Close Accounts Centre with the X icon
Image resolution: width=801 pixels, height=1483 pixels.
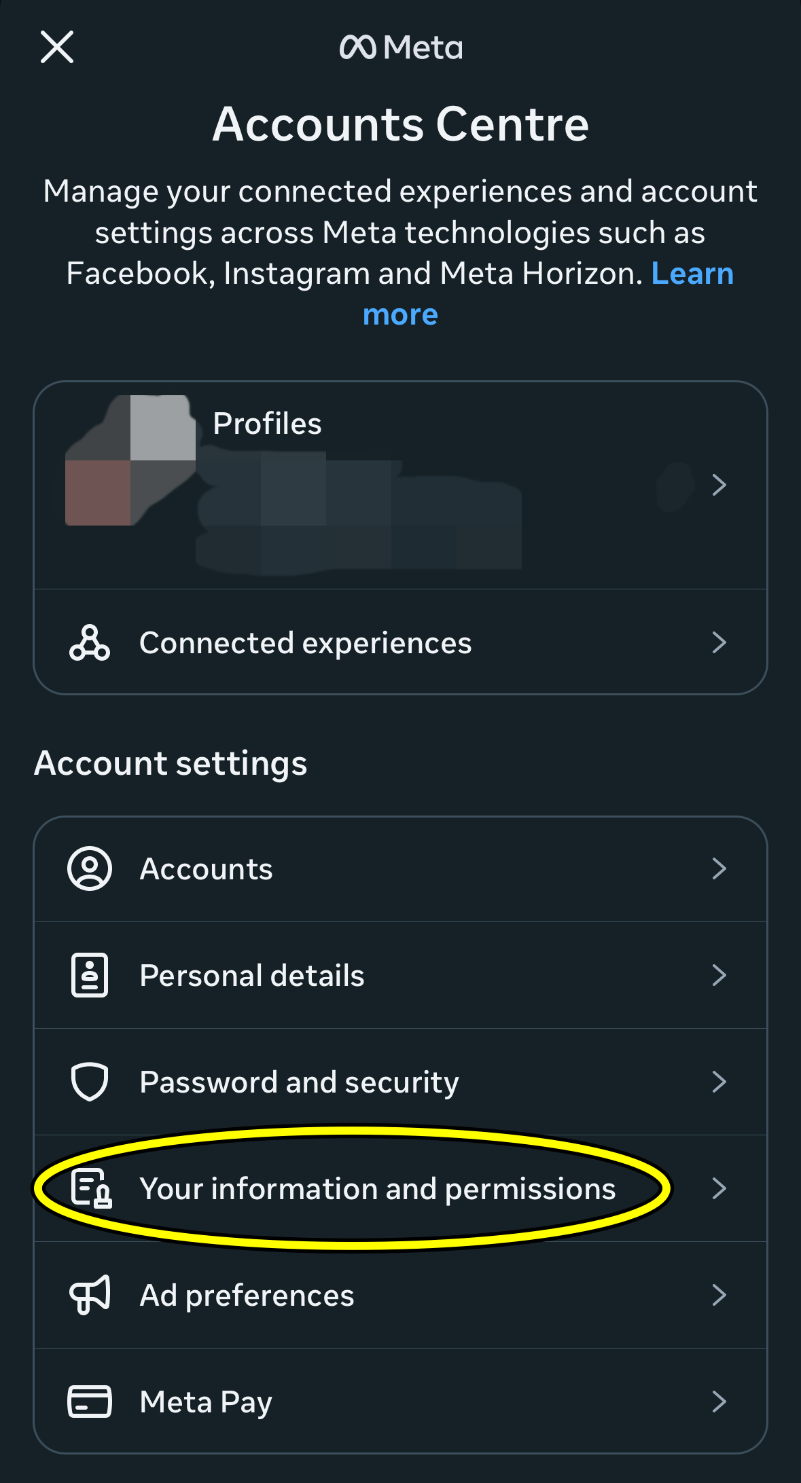tap(57, 47)
